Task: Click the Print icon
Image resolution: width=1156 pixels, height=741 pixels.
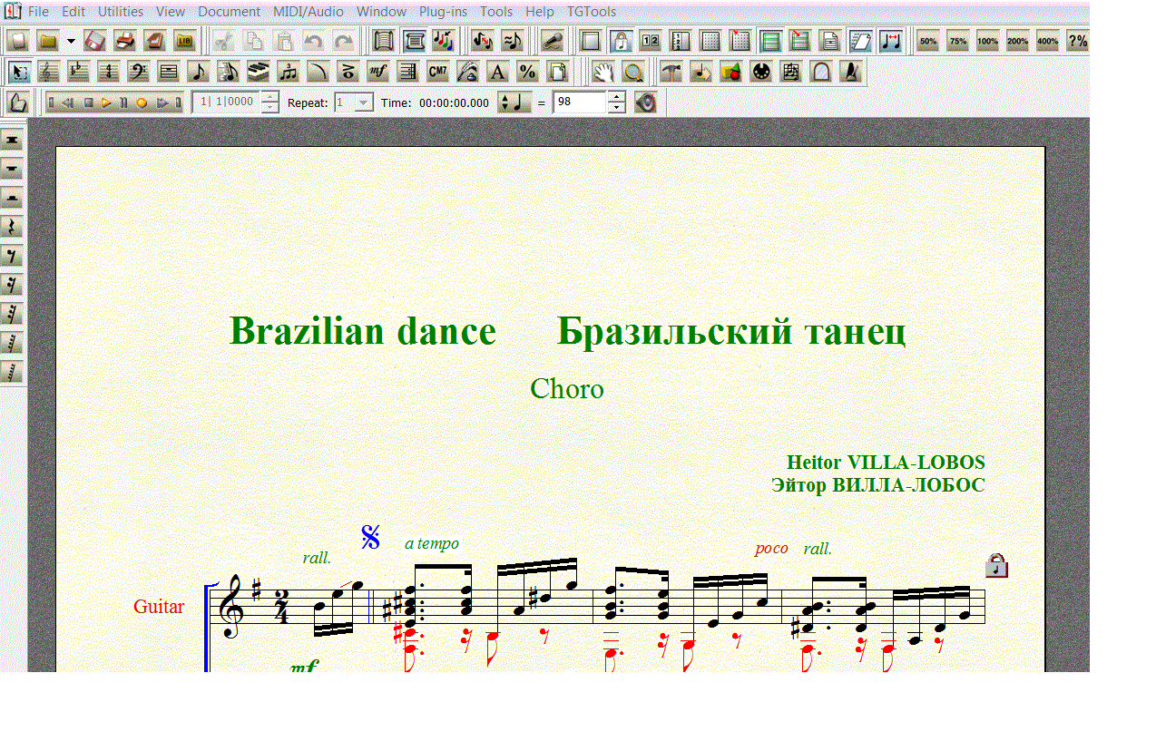Action: [125, 41]
